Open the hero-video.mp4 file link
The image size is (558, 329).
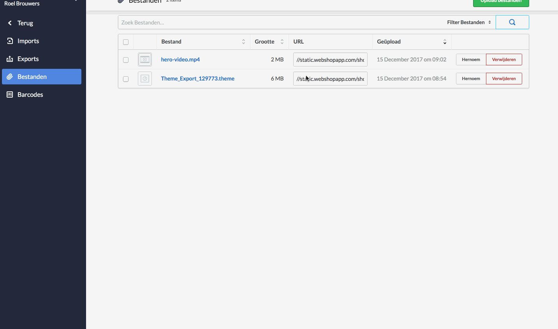[x=180, y=59]
